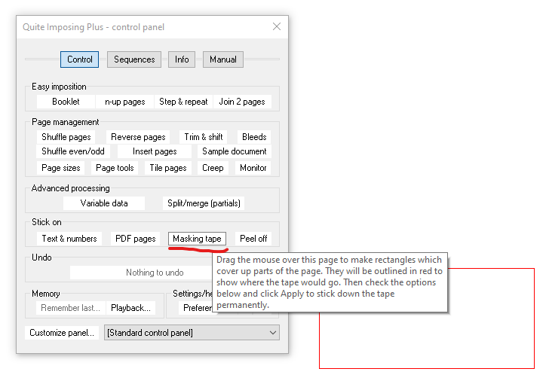Open Shuffle pages tool

pyautogui.click(x=66, y=137)
